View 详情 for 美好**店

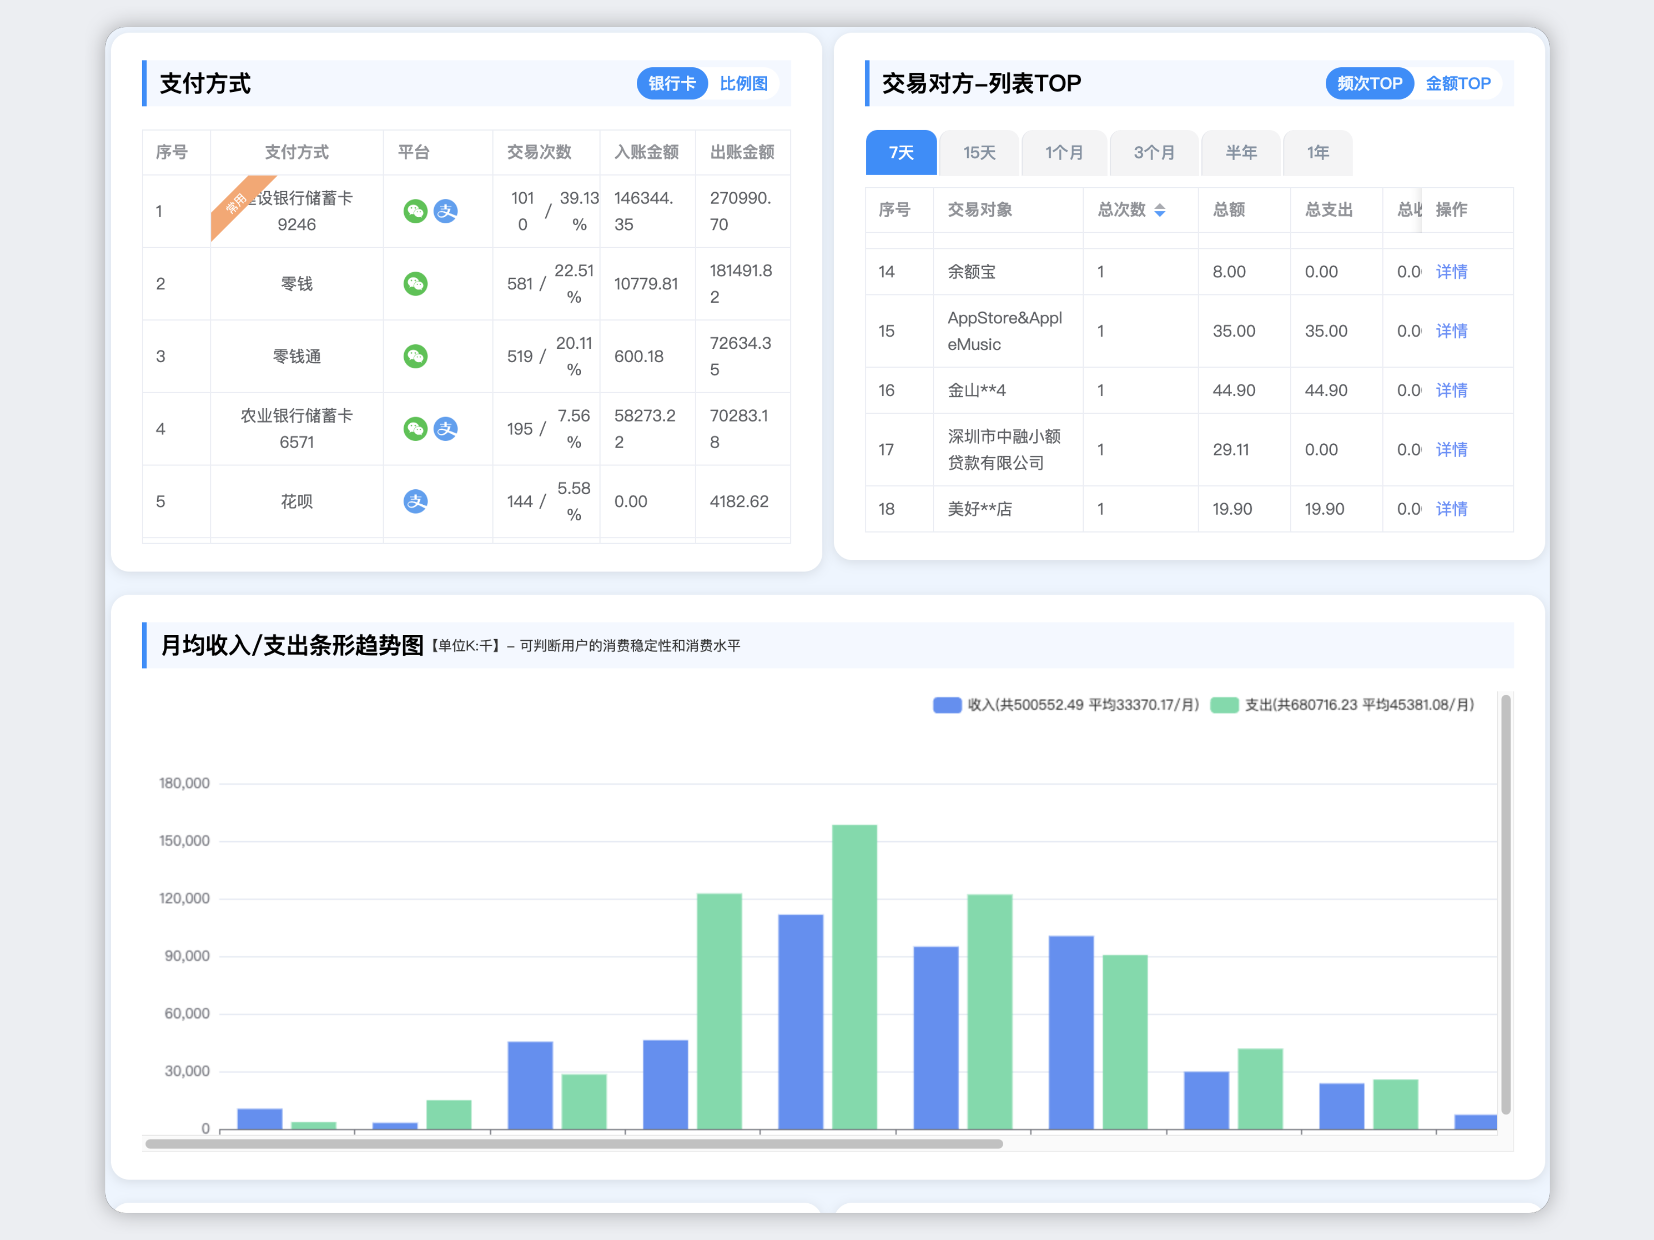pos(1451,509)
